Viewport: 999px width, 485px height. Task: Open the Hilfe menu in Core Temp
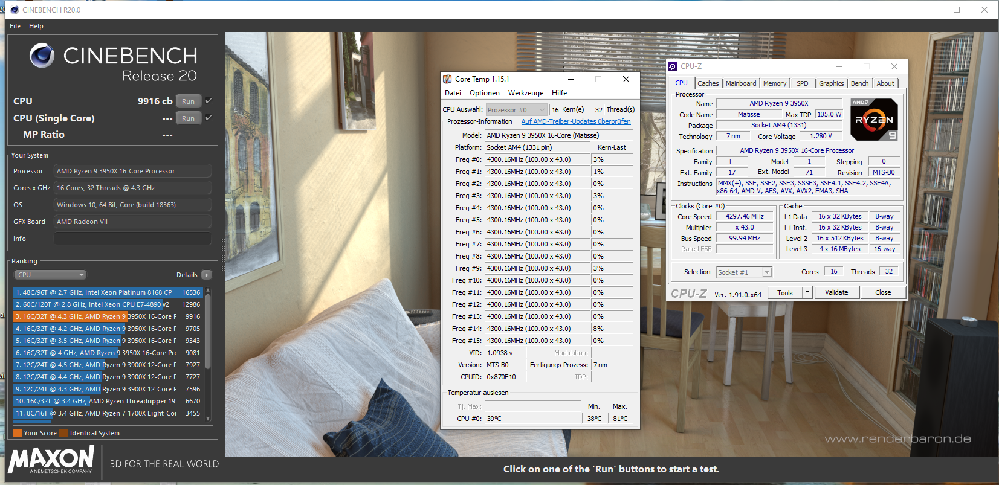click(x=560, y=93)
